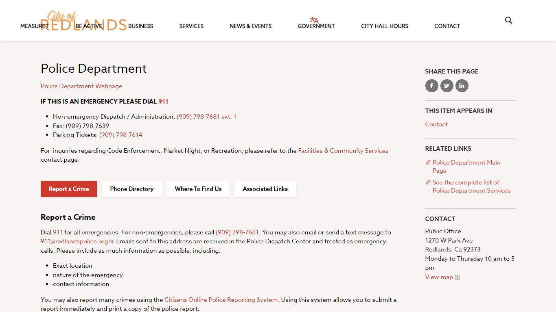Open the site search magnifier icon
Screen dimensions: 556x312
(508, 20)
